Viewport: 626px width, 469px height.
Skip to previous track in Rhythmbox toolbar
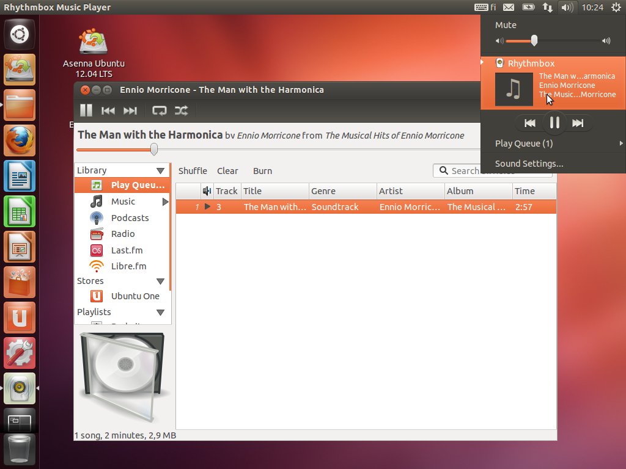click(108, 111)
